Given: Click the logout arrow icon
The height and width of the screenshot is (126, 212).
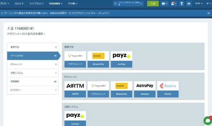Looking at the screenshot, I should 189,3.
